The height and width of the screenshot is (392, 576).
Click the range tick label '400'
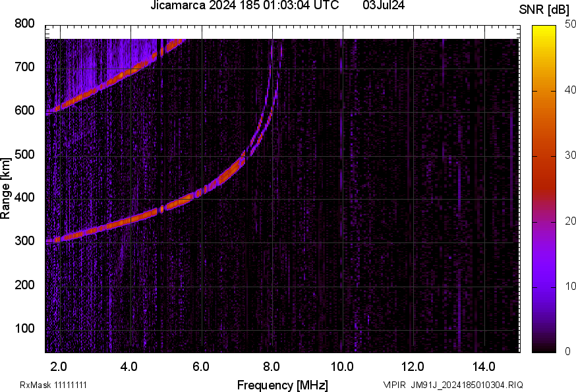[24, 198]
